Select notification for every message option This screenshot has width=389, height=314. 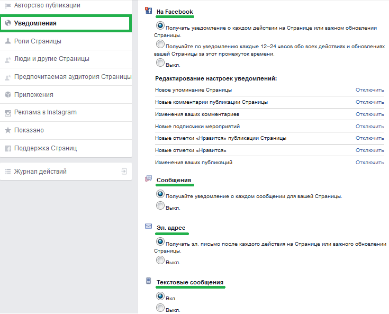(x=160, y=194)
